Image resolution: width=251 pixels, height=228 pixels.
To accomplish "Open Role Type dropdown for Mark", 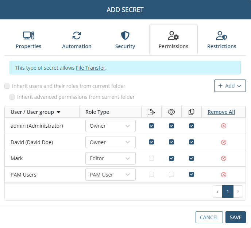I will [x=110, y=158].
